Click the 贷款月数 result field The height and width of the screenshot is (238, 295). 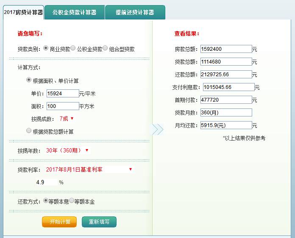[226, 113]
